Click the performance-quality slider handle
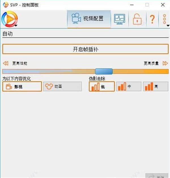Viewport: 170px width, 178px height. tap(104, 71)
